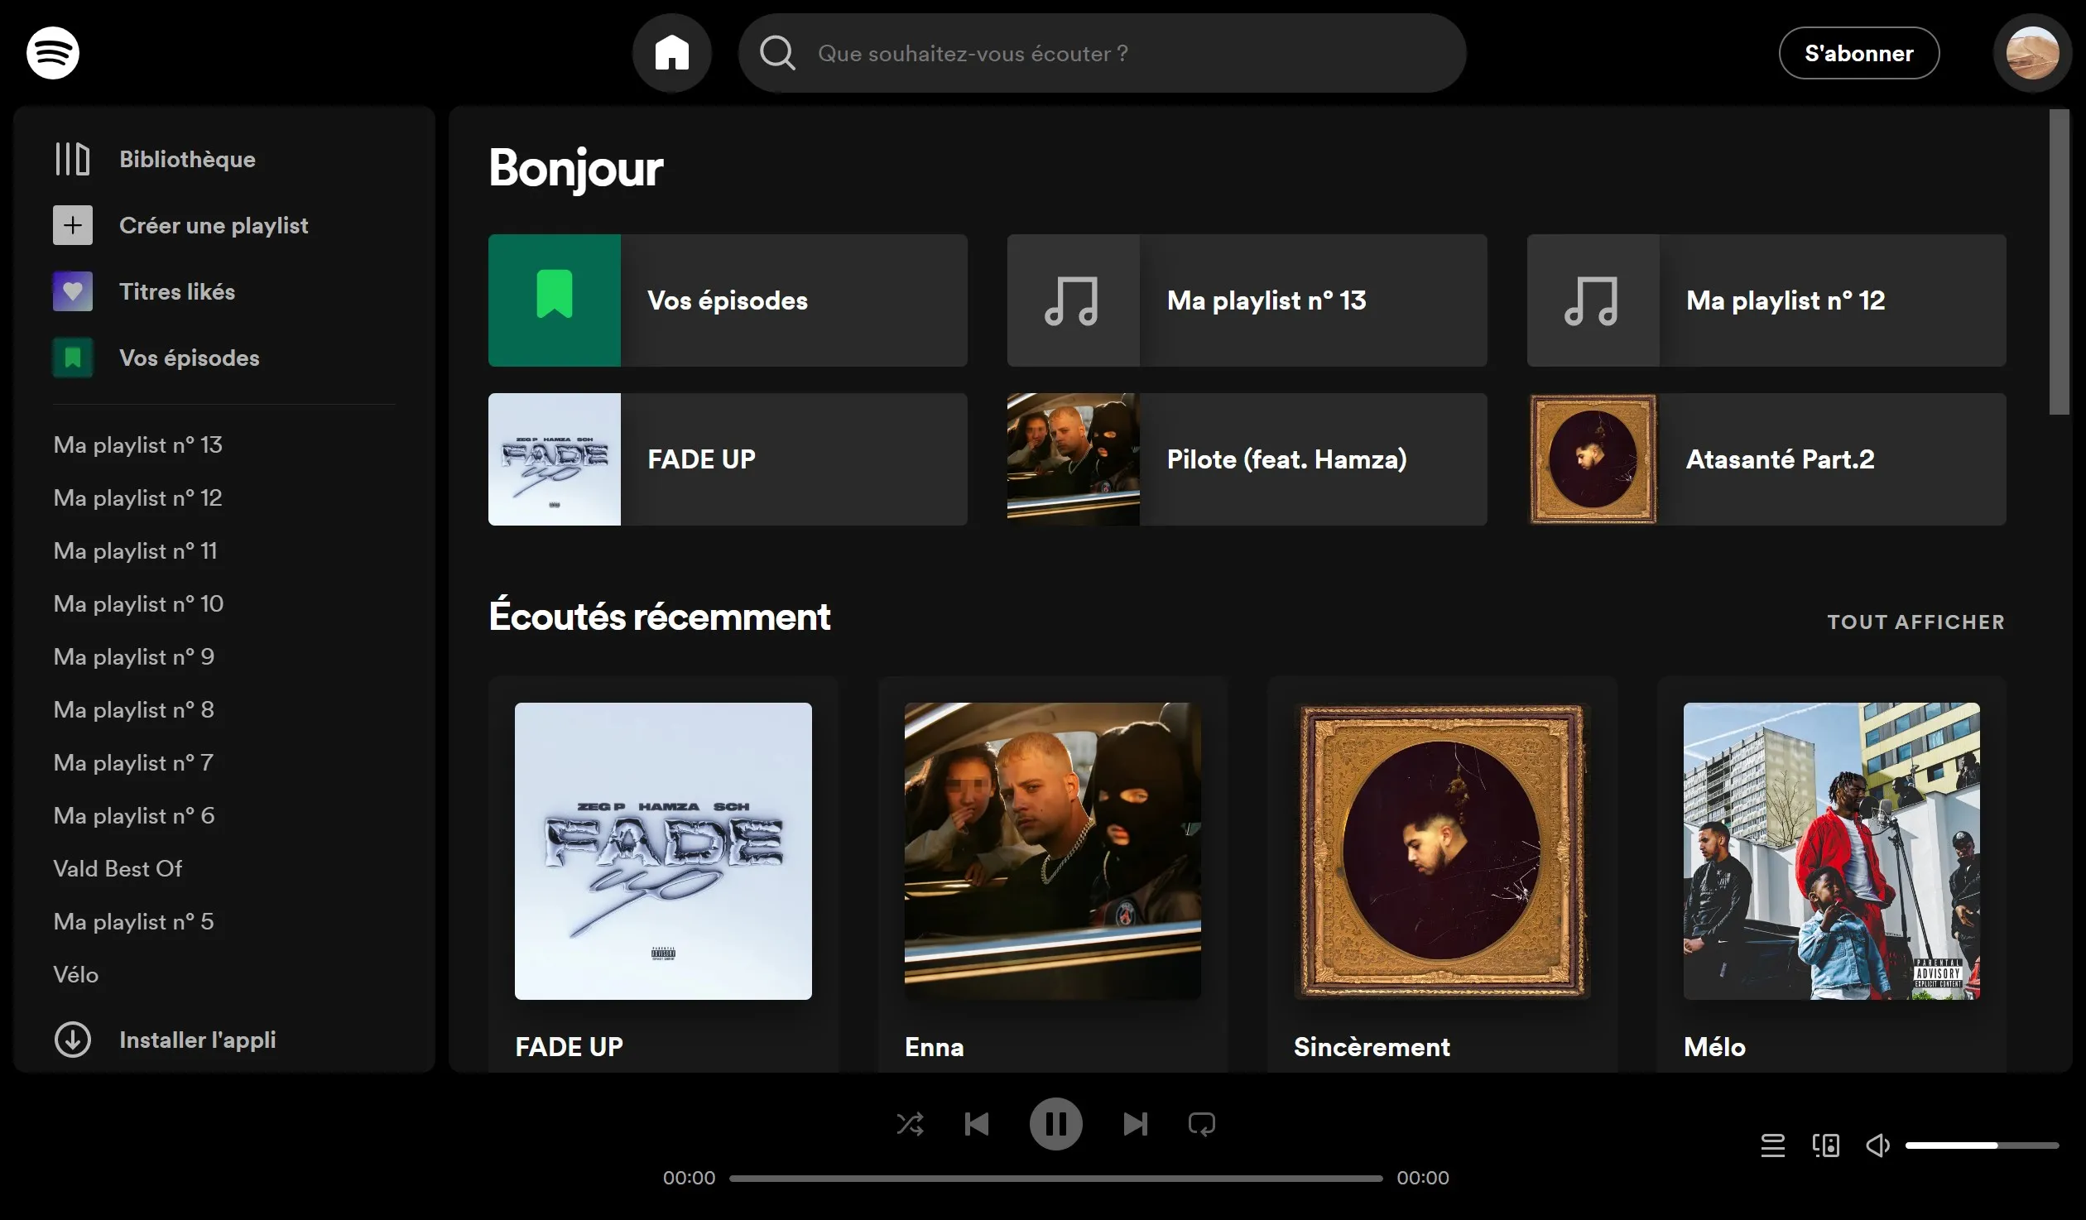Screen dimensions: 2086x1220
Task: Toggle shuffle playback
Action: click(x=911, y=1124)
